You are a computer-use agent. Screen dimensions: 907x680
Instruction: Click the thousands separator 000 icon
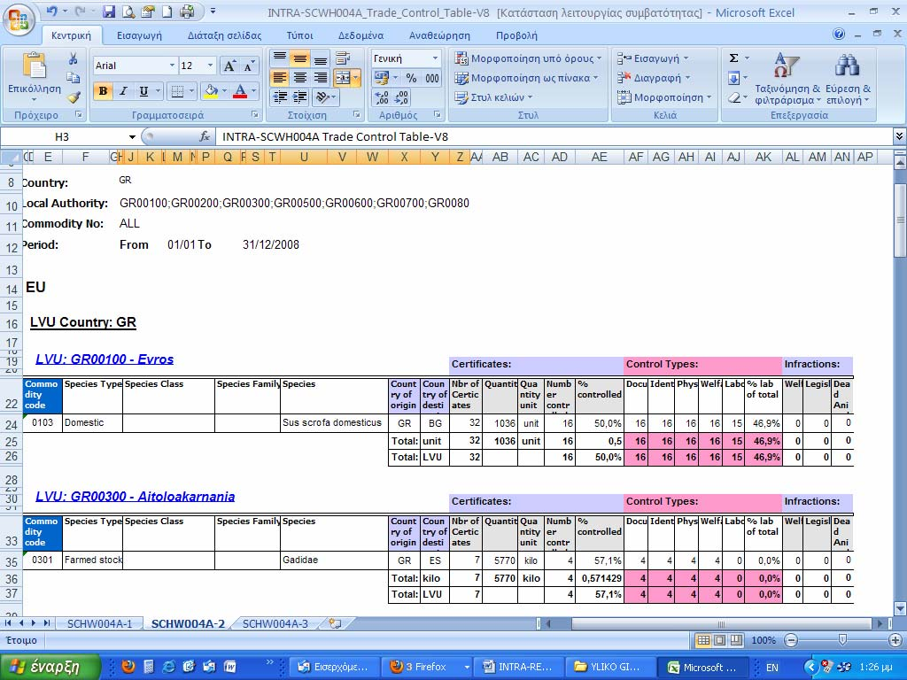tap(432, 78)
